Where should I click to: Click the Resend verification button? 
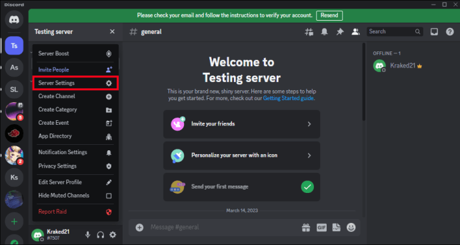tap(329, 15)
